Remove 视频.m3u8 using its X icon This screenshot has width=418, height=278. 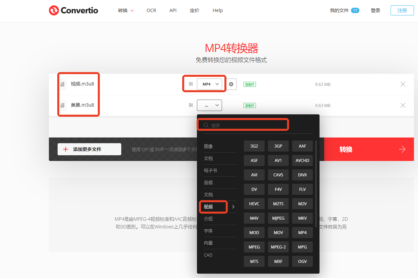[x=403, y=84]
